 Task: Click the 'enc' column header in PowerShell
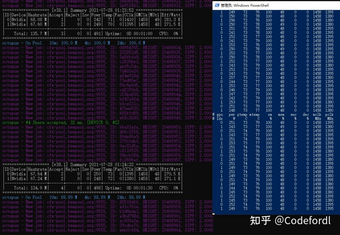click(x=293, y=115)
